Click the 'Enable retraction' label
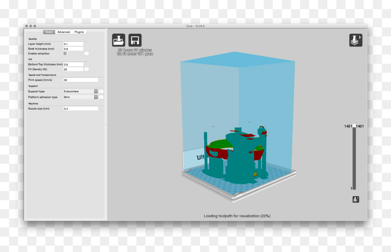 click(39, 54)
